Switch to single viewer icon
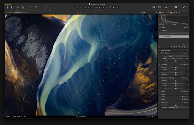This screenshot has height=125, width=194. point(9,13)
